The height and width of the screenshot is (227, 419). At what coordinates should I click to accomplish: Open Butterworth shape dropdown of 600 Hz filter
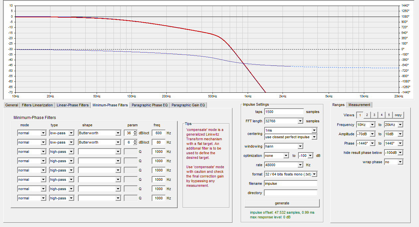(99, 133)
